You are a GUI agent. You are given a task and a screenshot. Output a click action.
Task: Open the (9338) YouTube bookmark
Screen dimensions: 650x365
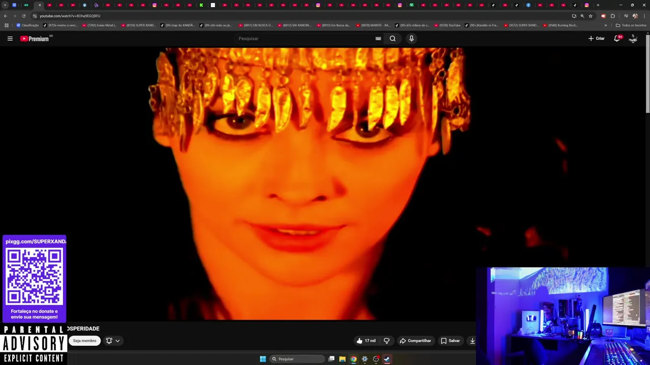pyautogui.click(x=447, y=25)
